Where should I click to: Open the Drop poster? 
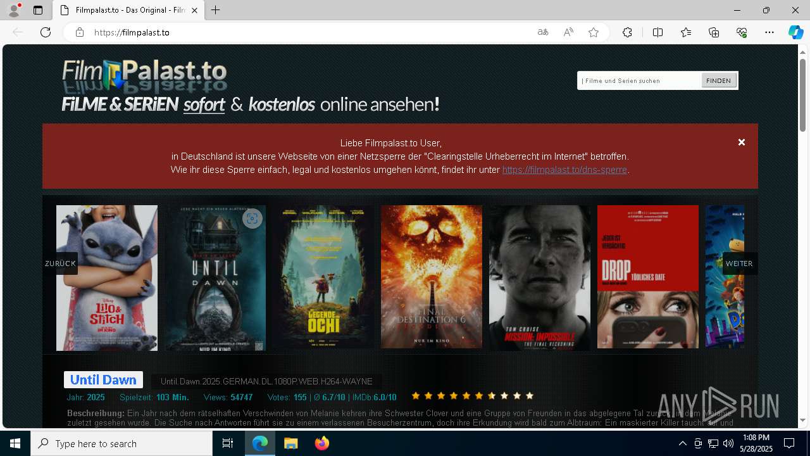click(x=648, y=276)
